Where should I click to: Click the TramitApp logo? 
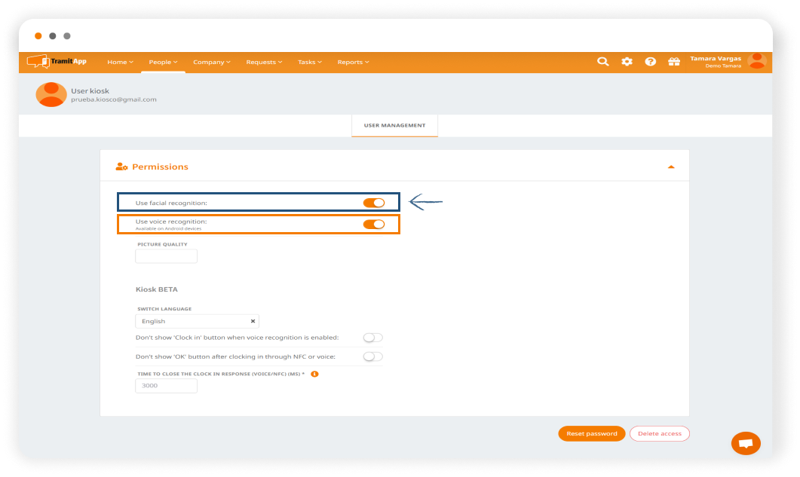pyautogui.click(x=57, y=62)
